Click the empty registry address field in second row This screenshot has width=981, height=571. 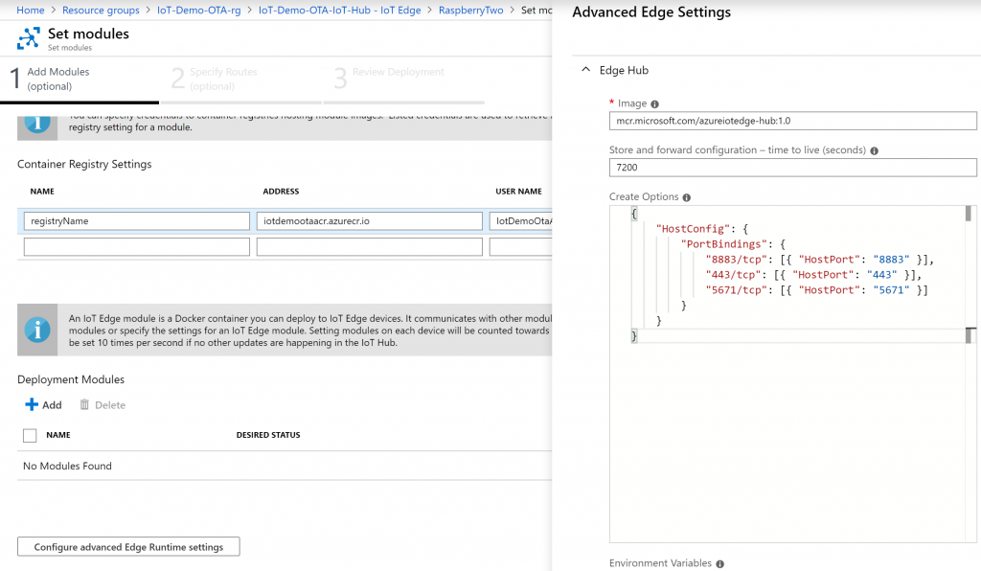[369, 246]
